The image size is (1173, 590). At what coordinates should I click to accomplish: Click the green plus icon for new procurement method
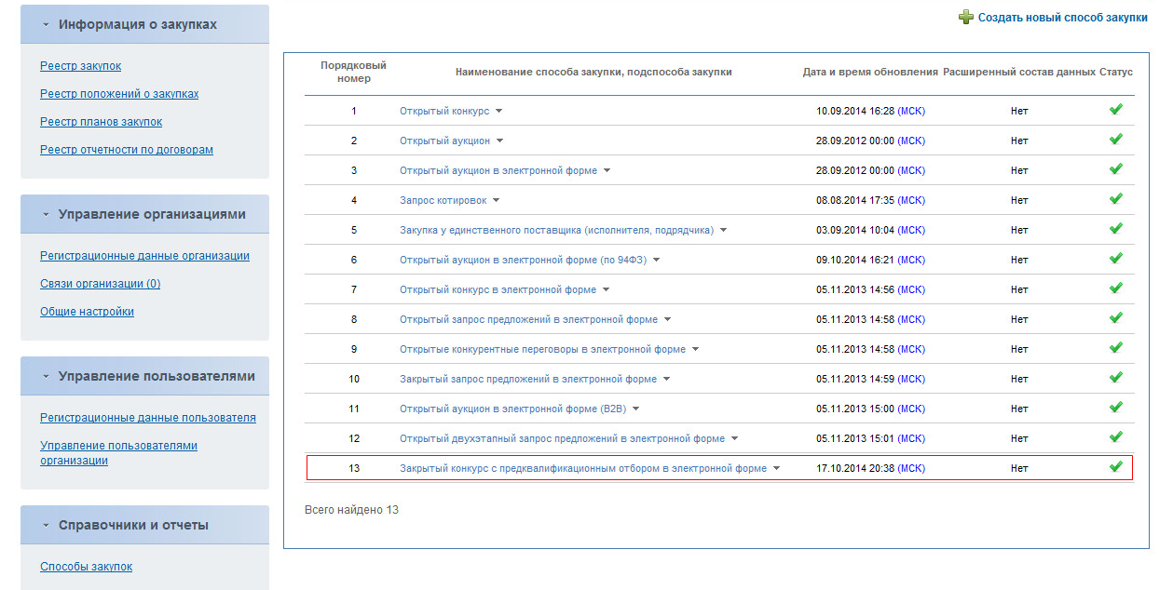pos(966,17)
